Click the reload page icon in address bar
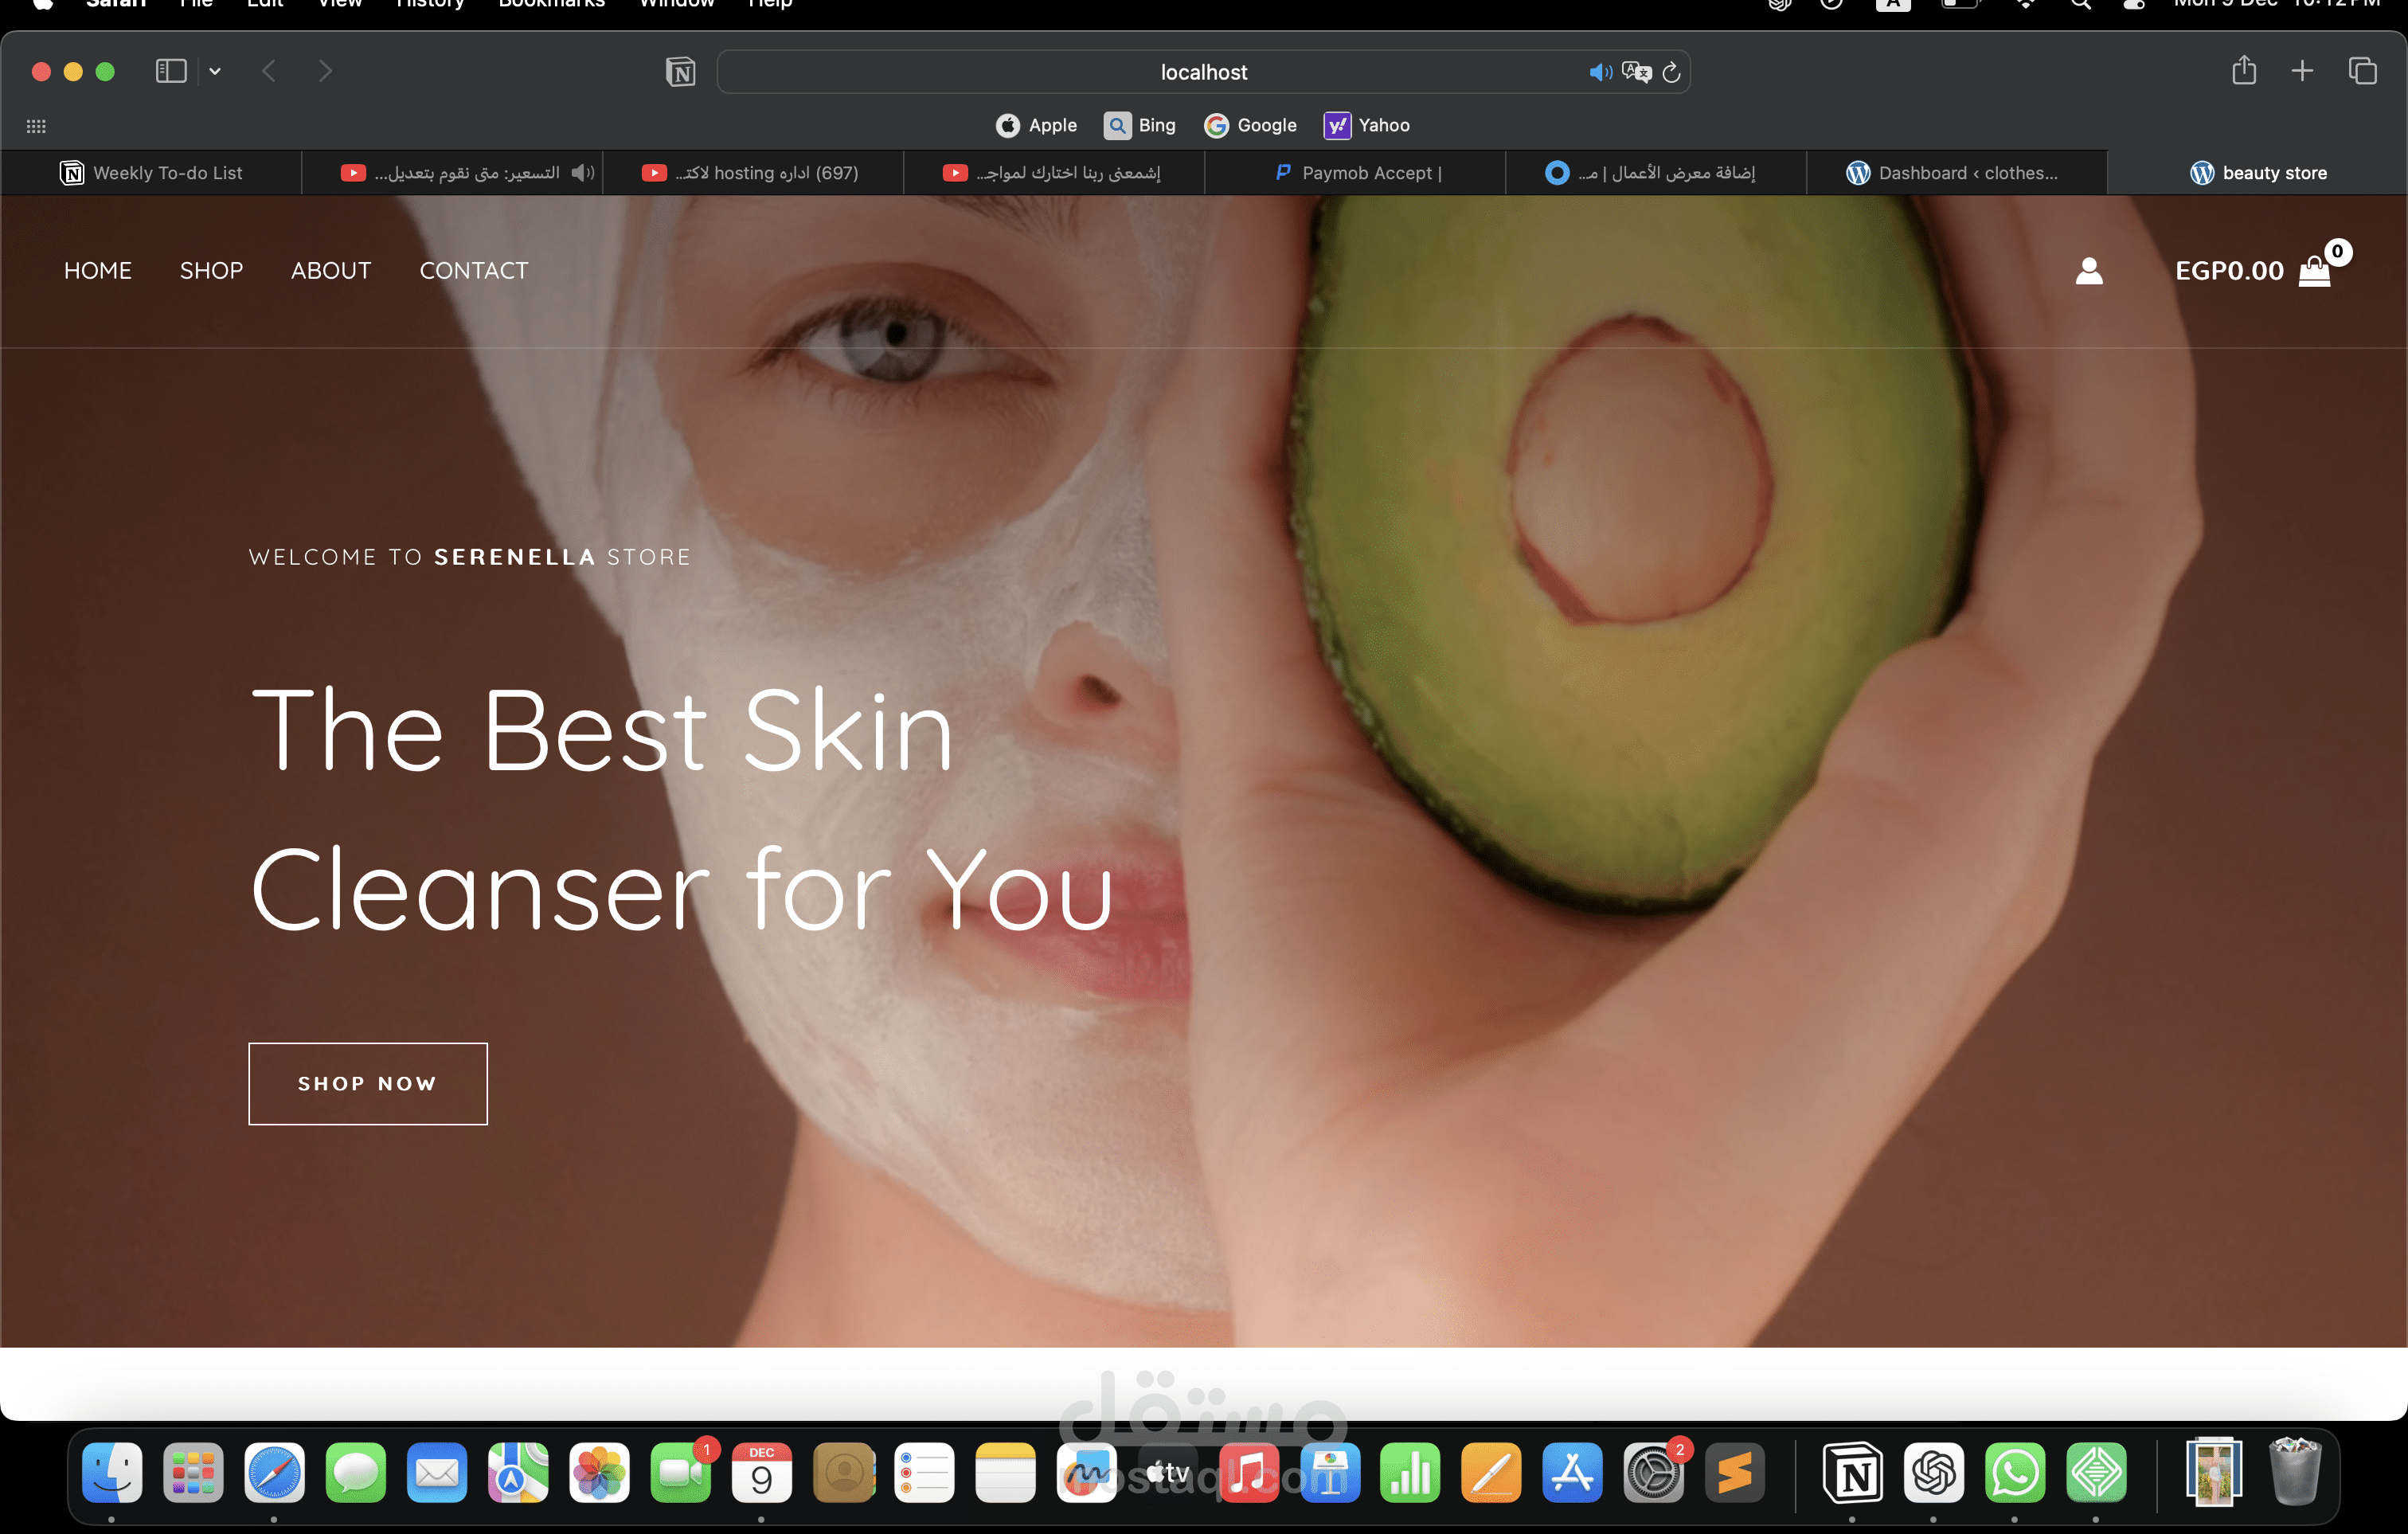This screenshot has height=1534, width=2408. (1671, 72)
